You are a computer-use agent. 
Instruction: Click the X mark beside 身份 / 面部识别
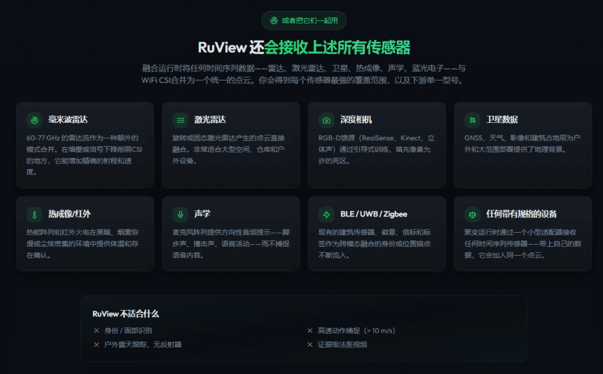point(97,330)
